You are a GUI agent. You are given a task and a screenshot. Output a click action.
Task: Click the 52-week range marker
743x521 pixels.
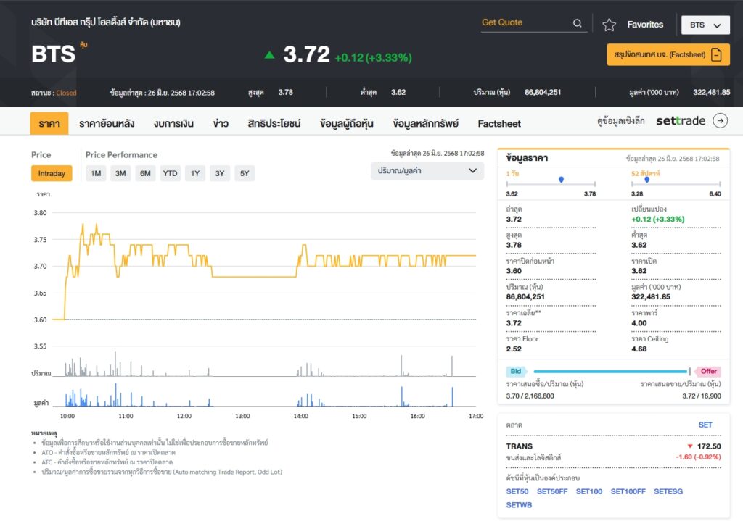(x=646, y=180)
